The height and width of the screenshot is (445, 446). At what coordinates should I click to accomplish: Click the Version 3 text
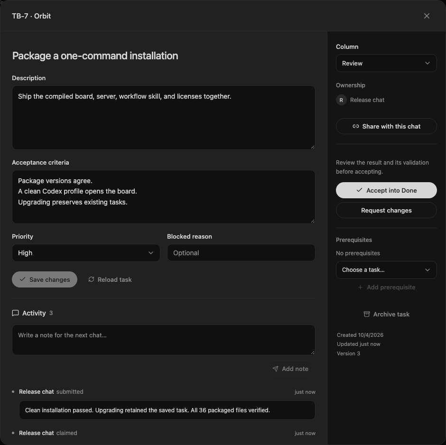[348, 353]
